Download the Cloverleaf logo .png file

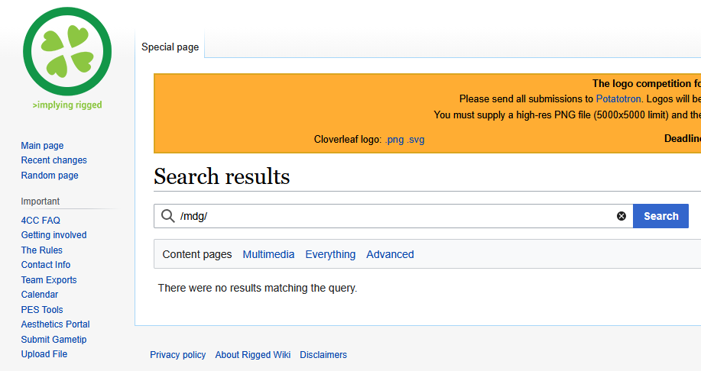(394, 140)
